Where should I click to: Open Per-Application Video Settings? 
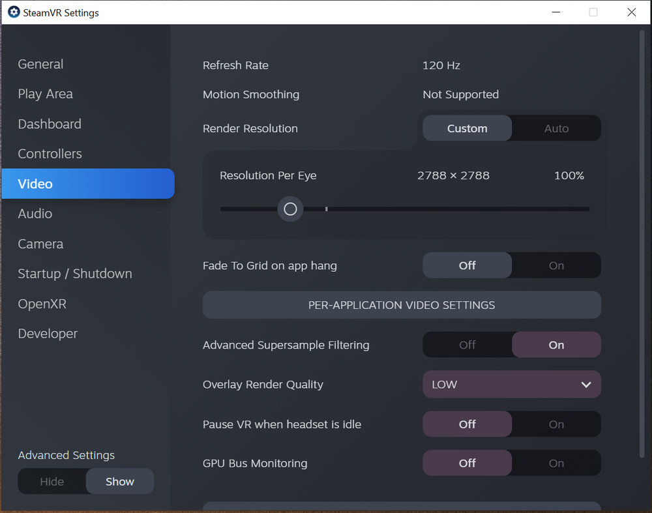[x=402, y=305]
